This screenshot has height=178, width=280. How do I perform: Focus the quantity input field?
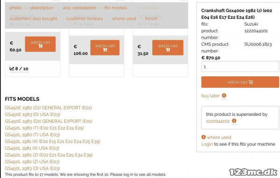(x=240, y=66)
